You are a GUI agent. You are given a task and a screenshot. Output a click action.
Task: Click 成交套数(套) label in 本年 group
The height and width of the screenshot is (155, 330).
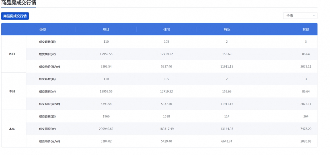tap(47, 116)
